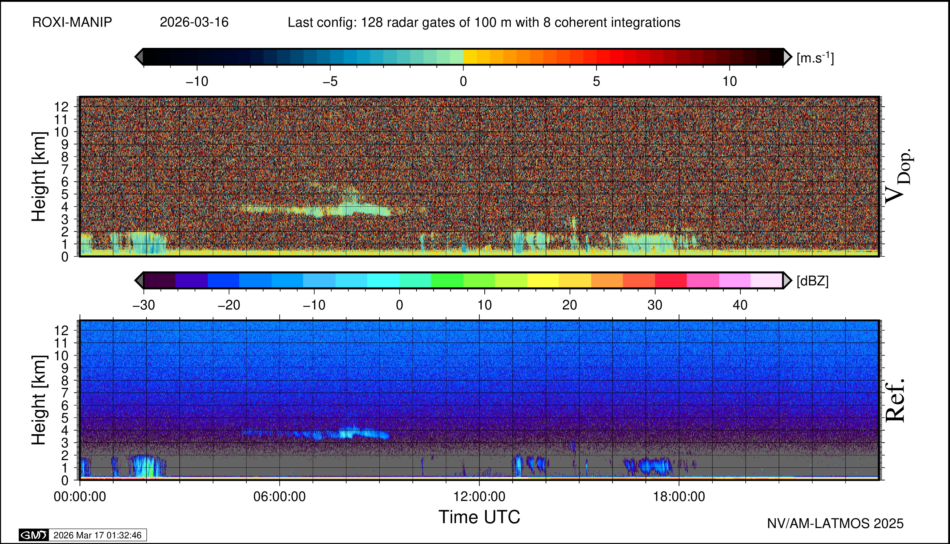Click the green swatch near 5 dBZ
The width and height of the screenshot is (950, 544).
[447, 280]
